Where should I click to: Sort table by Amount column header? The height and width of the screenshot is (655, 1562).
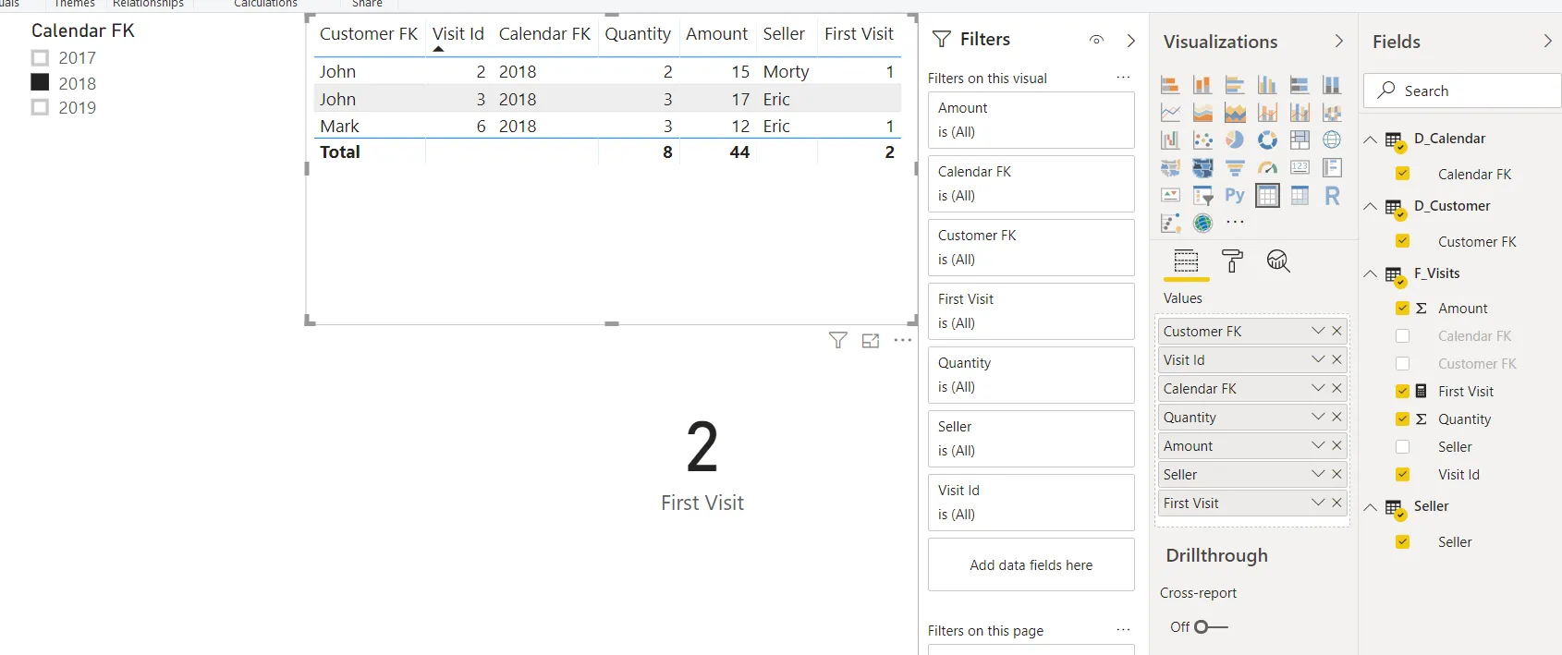[x=716, y=34]
